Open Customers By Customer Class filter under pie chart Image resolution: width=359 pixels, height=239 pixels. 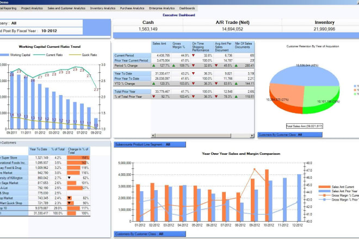point(290,135)
